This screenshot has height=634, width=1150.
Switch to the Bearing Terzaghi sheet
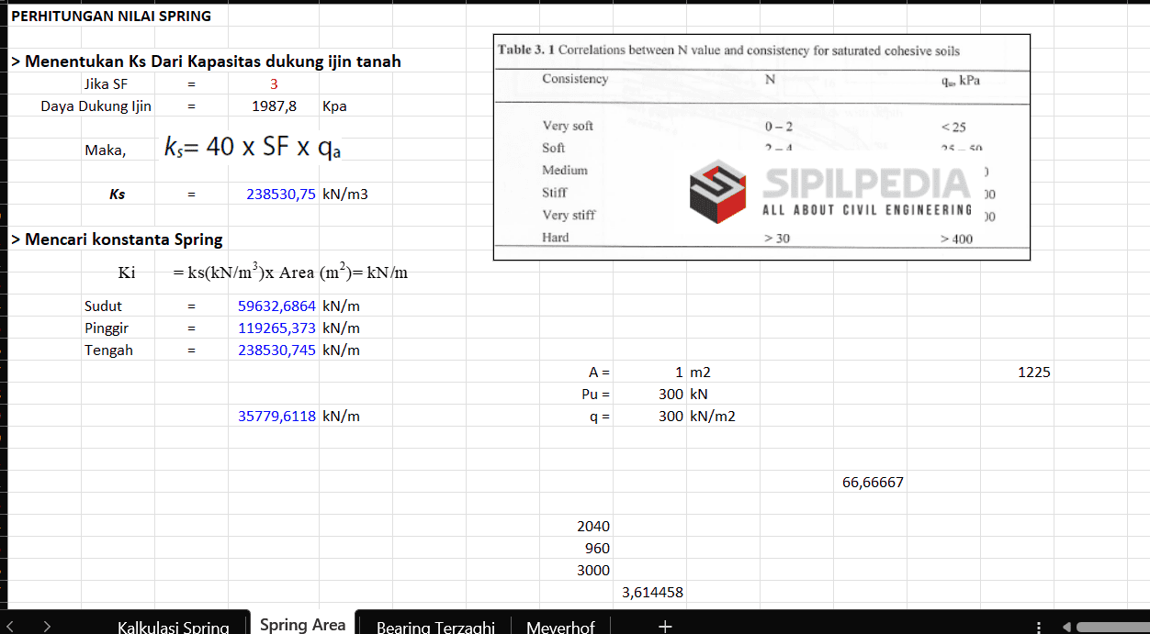[435, 627]
